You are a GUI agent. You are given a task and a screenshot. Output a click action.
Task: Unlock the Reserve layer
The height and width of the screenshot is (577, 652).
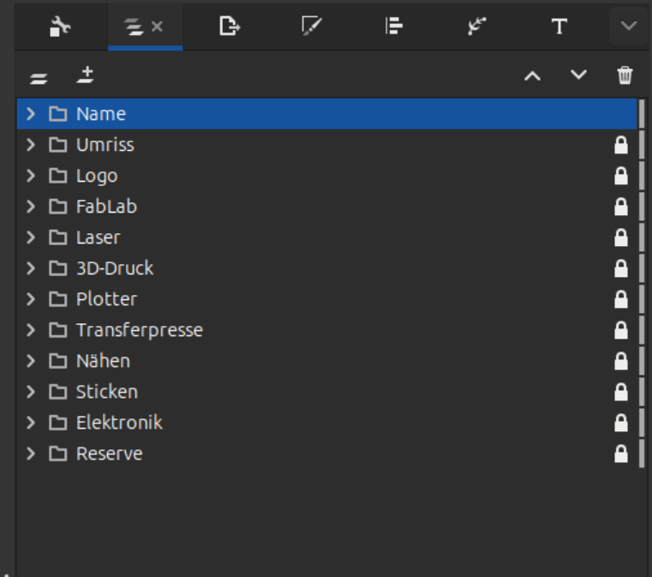621,454
